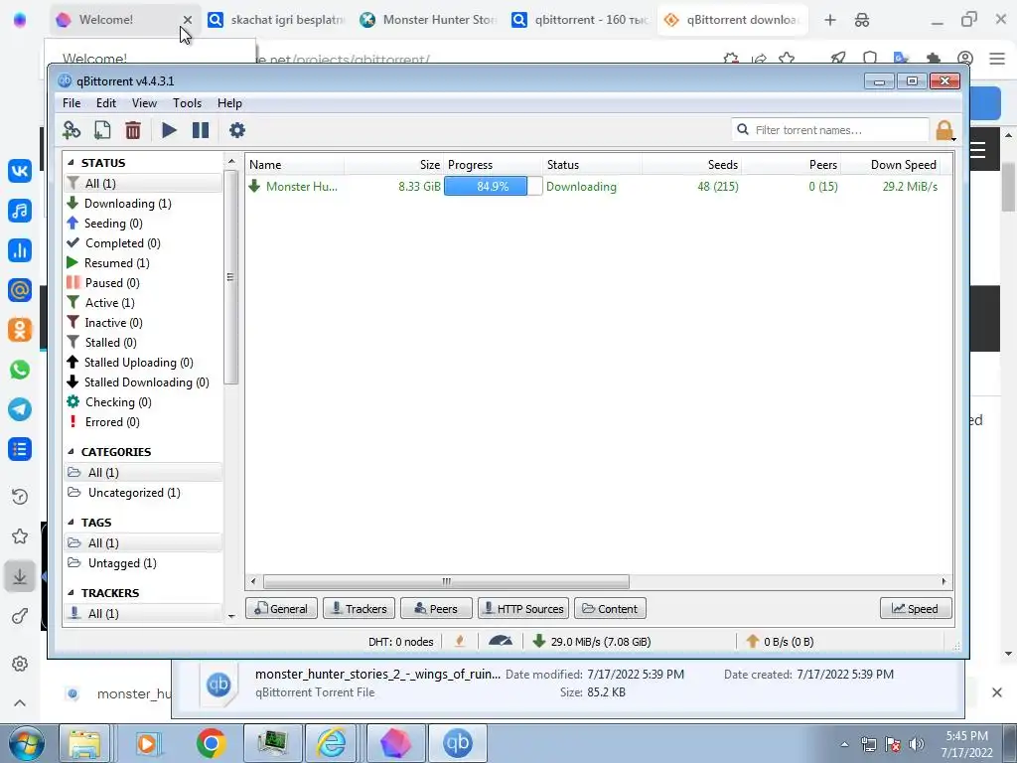Click the orange flame connection status icon

pos(460,641)
